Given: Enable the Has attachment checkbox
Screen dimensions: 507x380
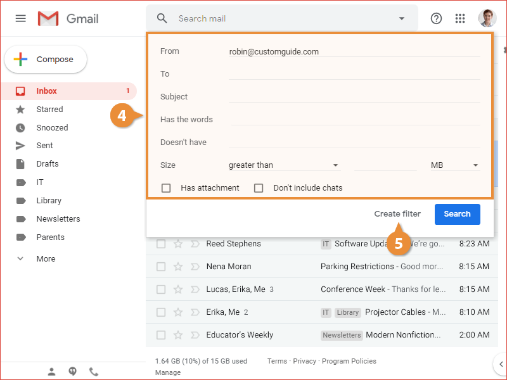Looking at the screenshot, I should pyautogui.click(x=166, y=188).
